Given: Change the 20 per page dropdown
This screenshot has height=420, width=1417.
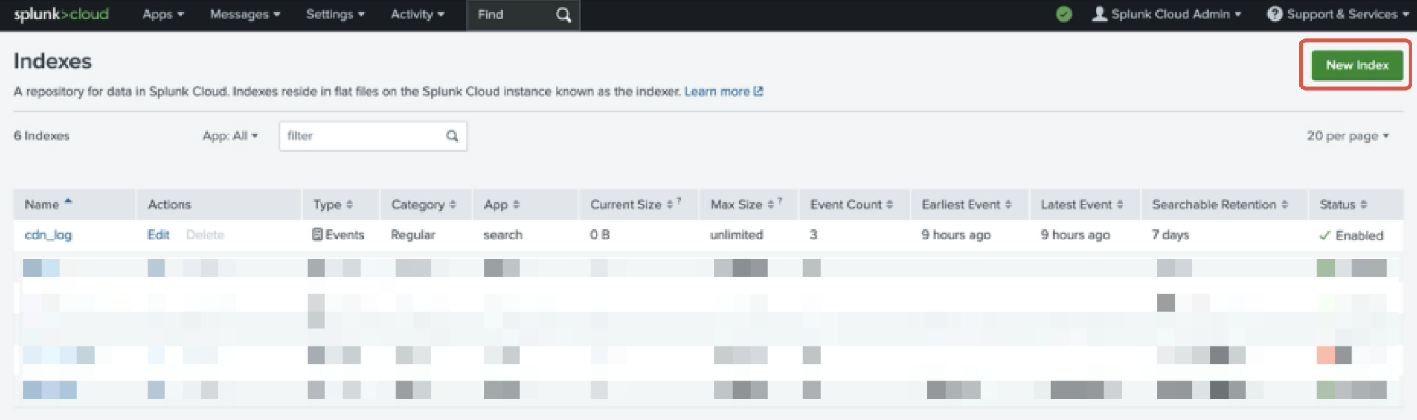Looking at the screenshot, I should coord(1347,135).
